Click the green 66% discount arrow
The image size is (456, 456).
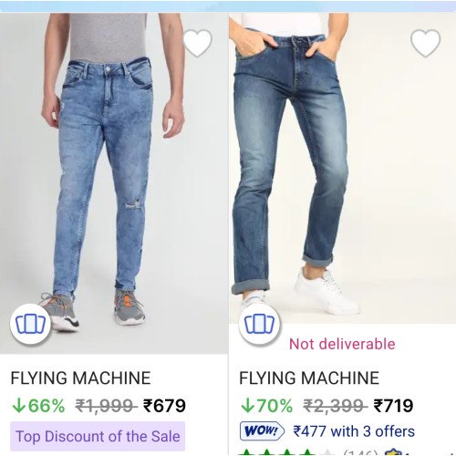(x=18, y=406)
